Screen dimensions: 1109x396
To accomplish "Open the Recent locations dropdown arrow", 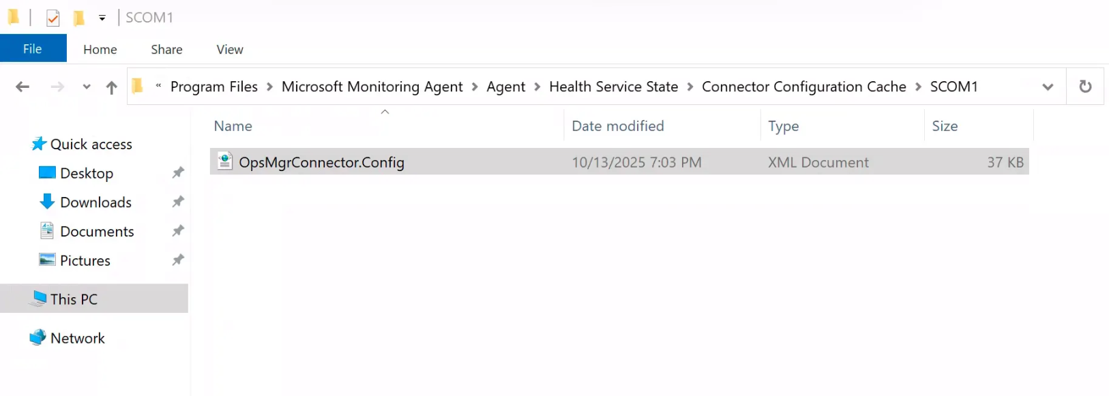I will (87, 87).
